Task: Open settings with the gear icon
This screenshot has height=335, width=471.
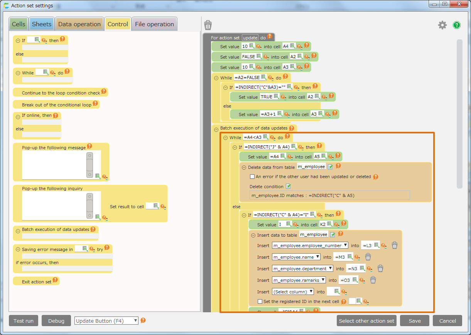Action: (442, 25)
